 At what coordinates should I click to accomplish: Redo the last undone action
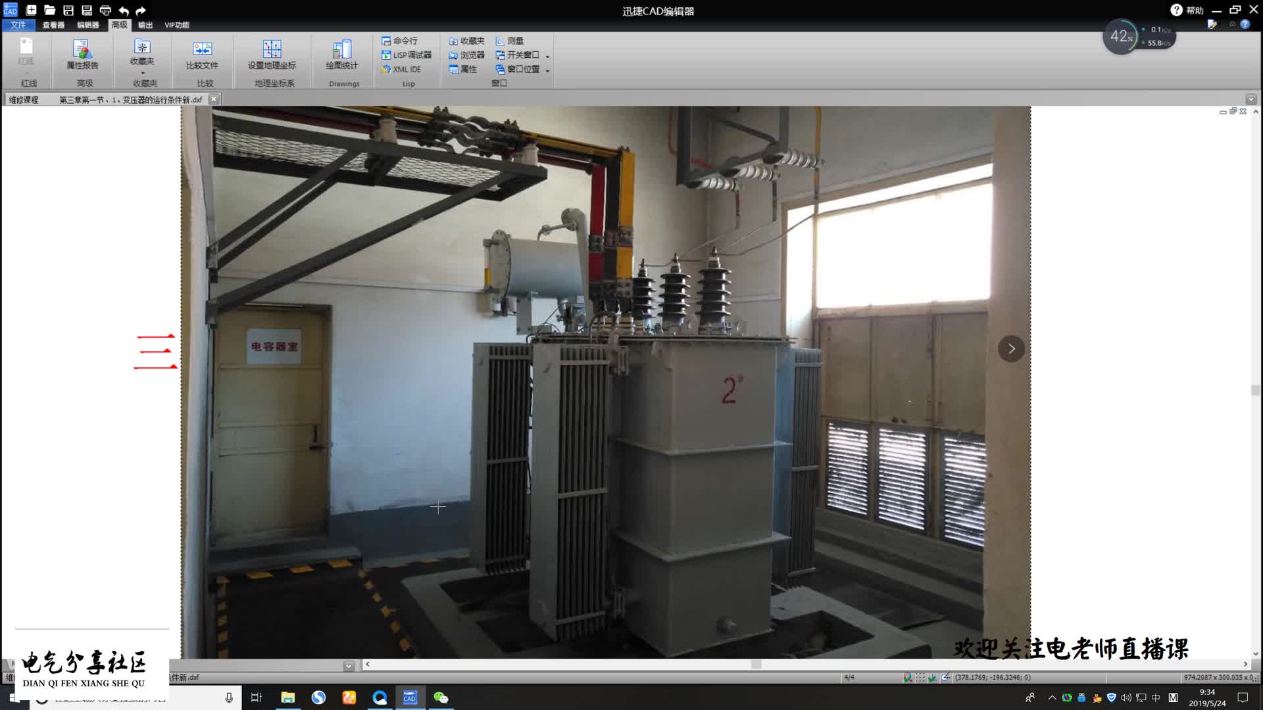coord(141,11)
